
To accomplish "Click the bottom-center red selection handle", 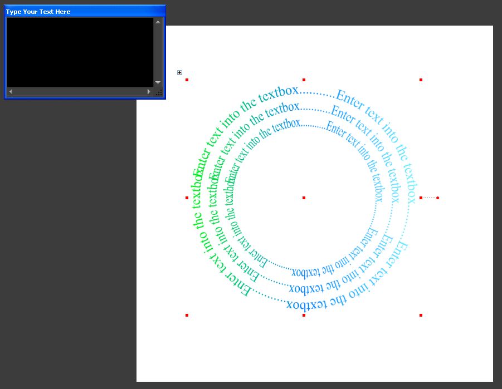I will point(304,315).
